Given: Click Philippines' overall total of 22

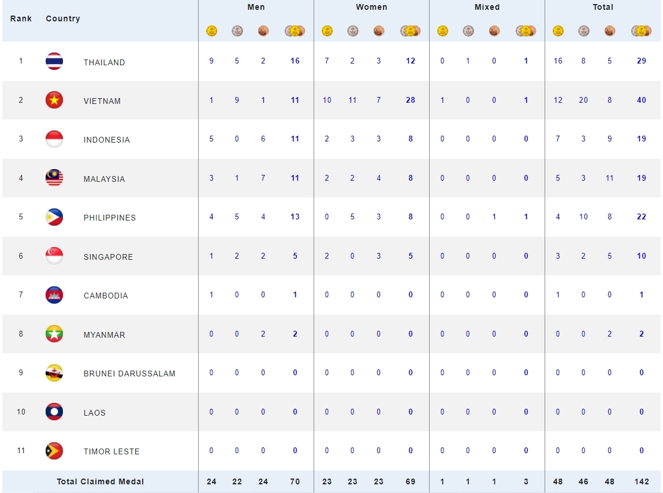Looking at the screenshot, I should [642, 217].
